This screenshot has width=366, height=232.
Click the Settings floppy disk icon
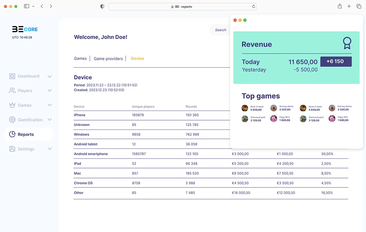click(12, 149)
